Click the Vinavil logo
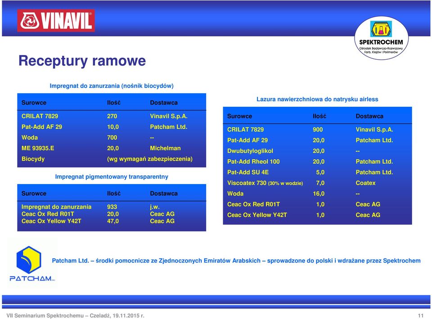The width and height of the screenshot is (432, 319). pos(56,21)
